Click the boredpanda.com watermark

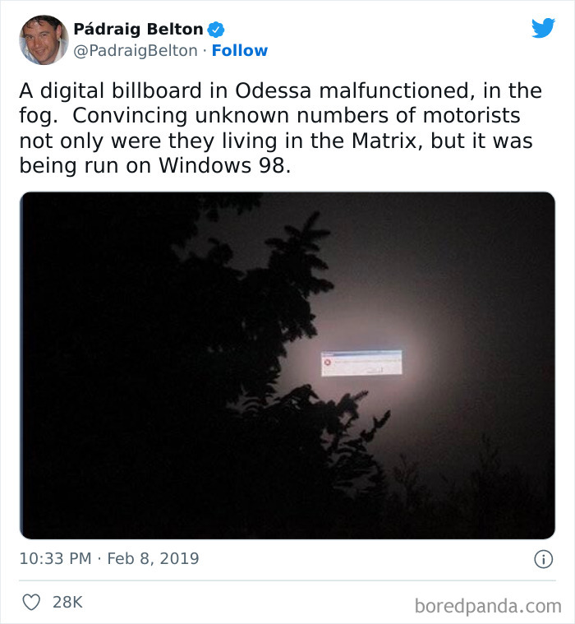(x=487, y=606)
